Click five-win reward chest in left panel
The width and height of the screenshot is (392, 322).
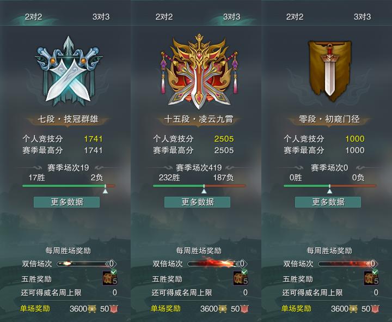click(110, 278)
